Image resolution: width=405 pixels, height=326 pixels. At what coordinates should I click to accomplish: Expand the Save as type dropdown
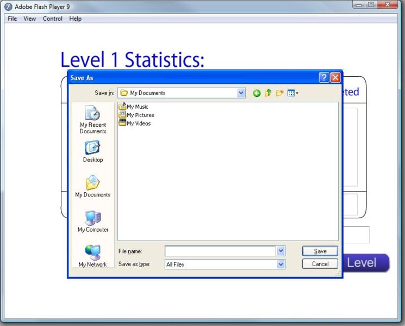[281, 264]
